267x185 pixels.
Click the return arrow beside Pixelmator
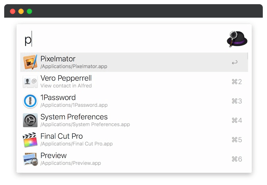(x=235, y=63)
